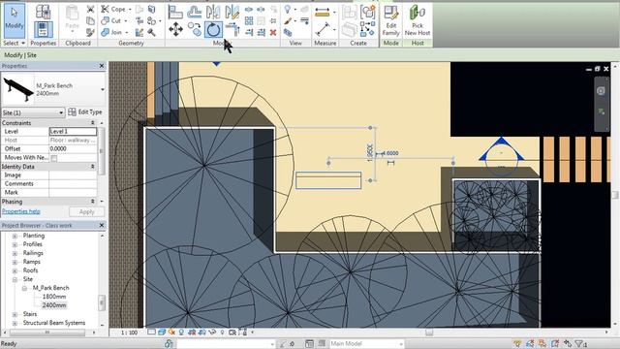Choose the Cope geometry tool
Screen dimensions: 620x349
pyautogui.click(x=113, y=9)
